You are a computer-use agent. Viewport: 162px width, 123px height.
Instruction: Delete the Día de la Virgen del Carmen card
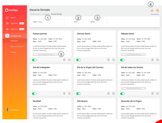[108, 93]
